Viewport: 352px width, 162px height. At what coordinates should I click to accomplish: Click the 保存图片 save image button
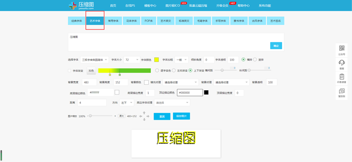click(181, 116)
